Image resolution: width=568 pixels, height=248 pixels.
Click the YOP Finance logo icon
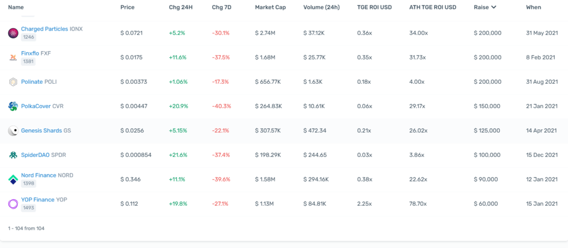pyautogui.click(x=13, y=204)
